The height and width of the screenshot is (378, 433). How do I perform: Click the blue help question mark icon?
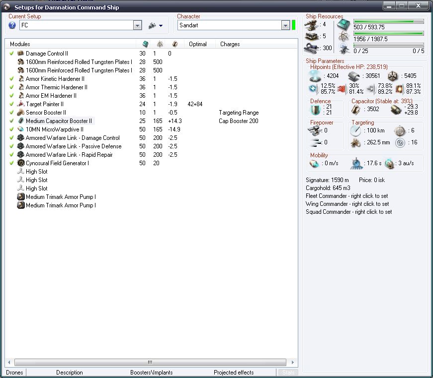coord(12,25)
